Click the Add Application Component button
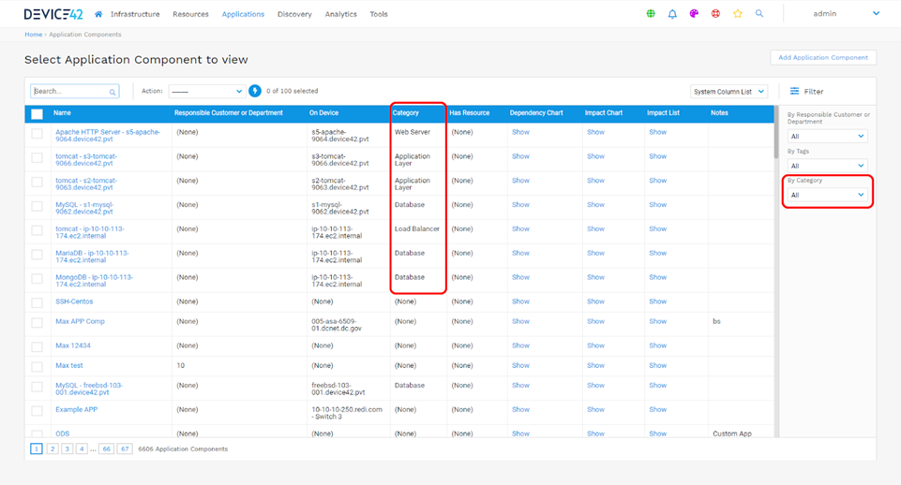 pyautogui.click(x=823, y=57)
